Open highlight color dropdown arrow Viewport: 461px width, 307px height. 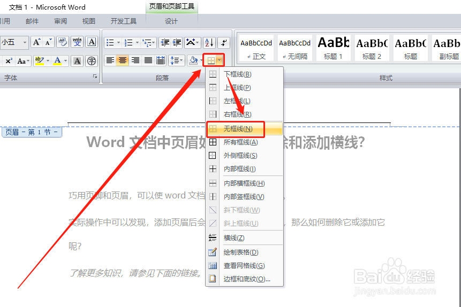(48, 61)
